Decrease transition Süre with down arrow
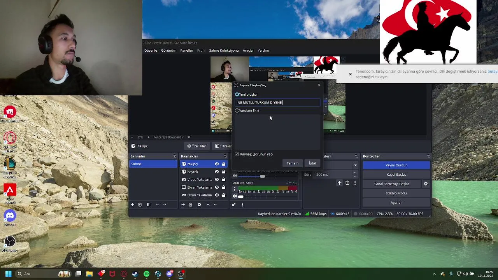The width and height of the screenshot is (498, 280). [355, 177]
